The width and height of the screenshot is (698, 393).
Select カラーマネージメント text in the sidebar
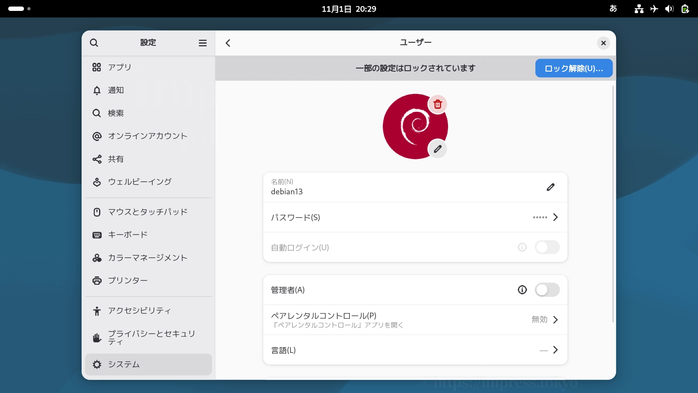148,258
